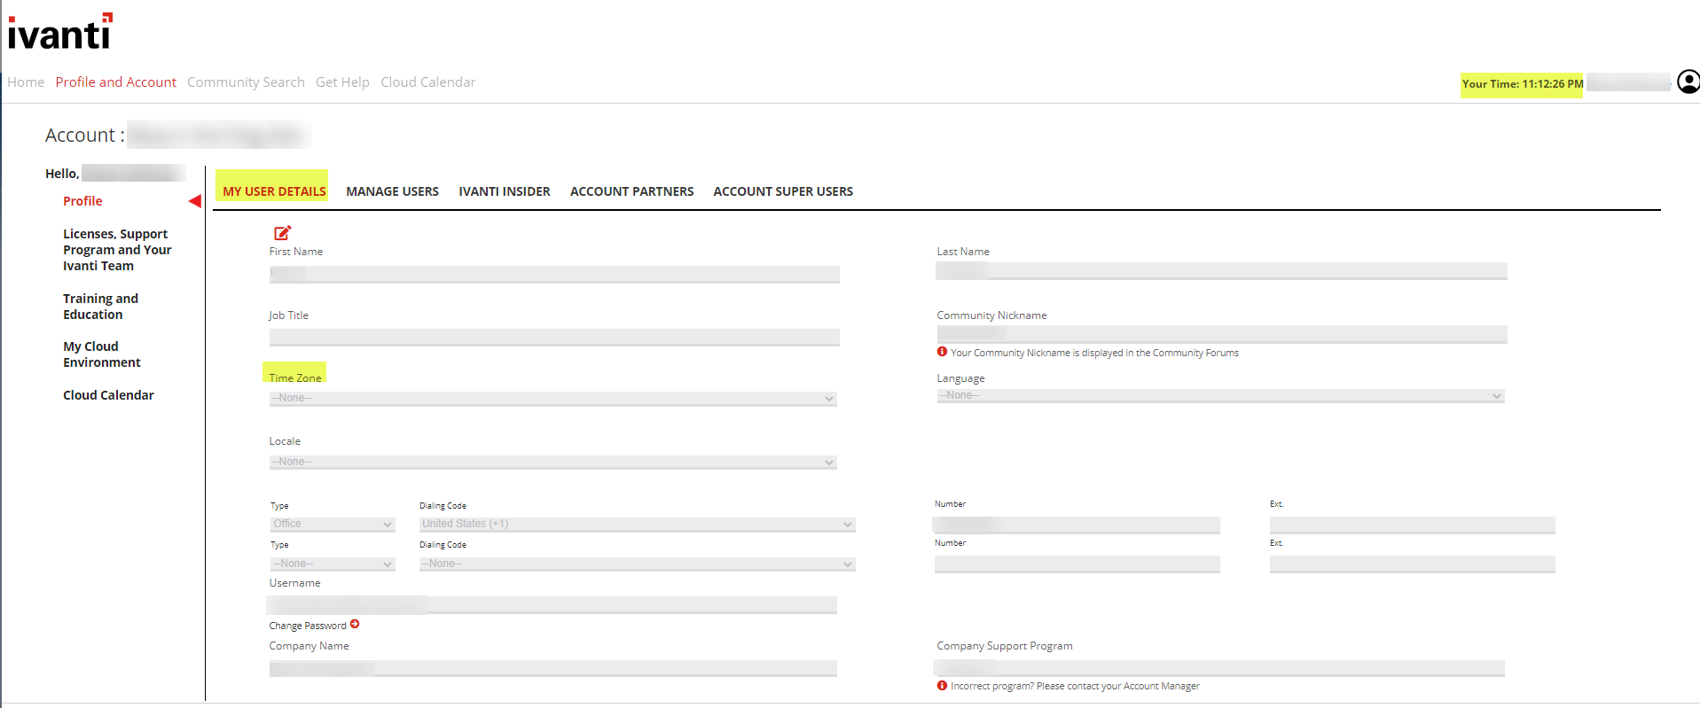Click the Ivanti logo

(60, 32)
